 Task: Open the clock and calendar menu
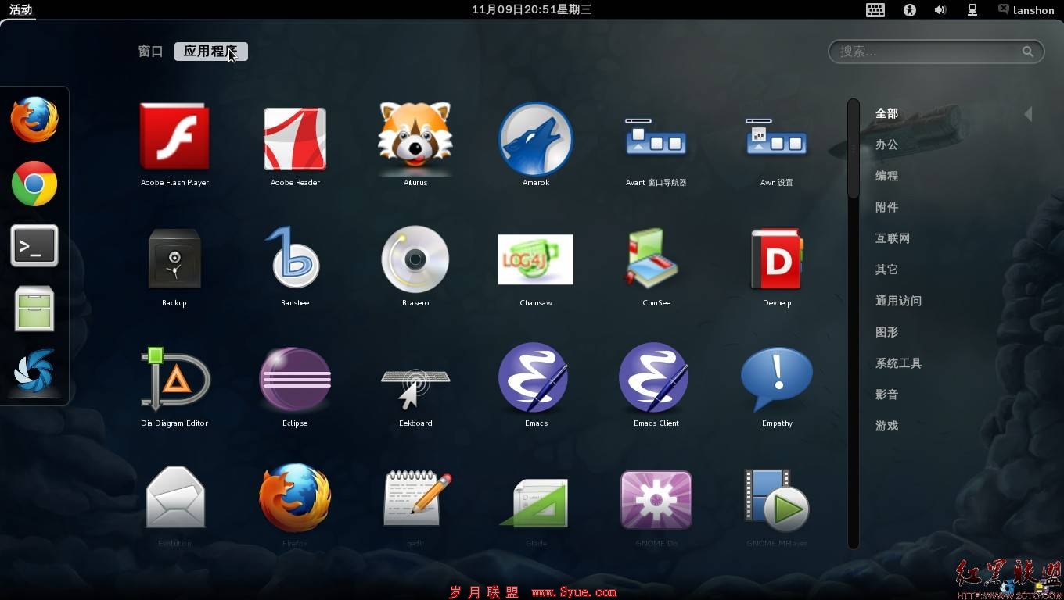coord(531,9)
